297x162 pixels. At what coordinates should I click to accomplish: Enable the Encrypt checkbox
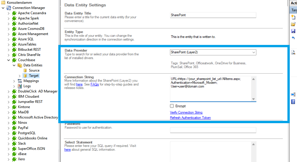pos(172,106)
